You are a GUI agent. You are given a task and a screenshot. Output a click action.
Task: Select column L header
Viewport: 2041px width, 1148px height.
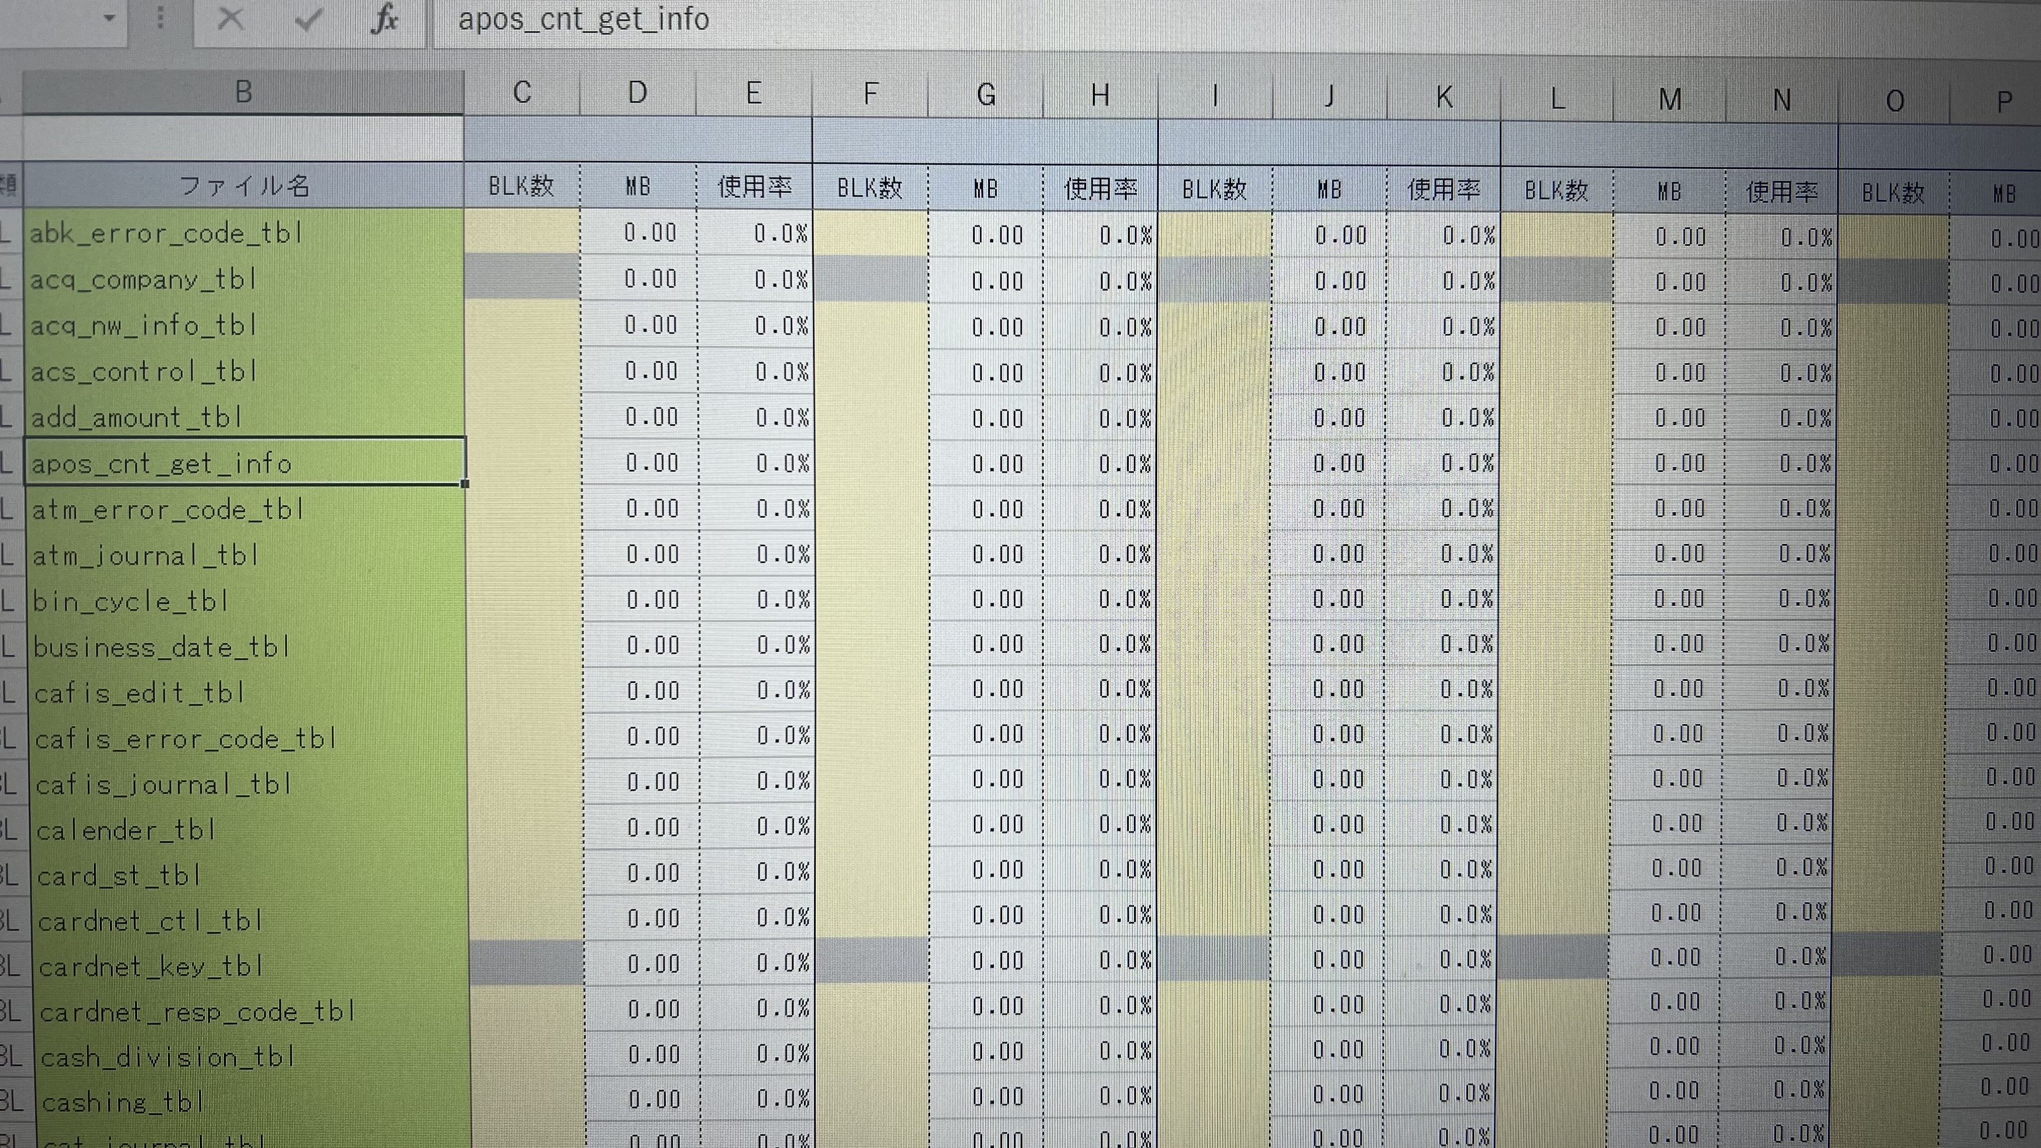tap(1557, 99)
